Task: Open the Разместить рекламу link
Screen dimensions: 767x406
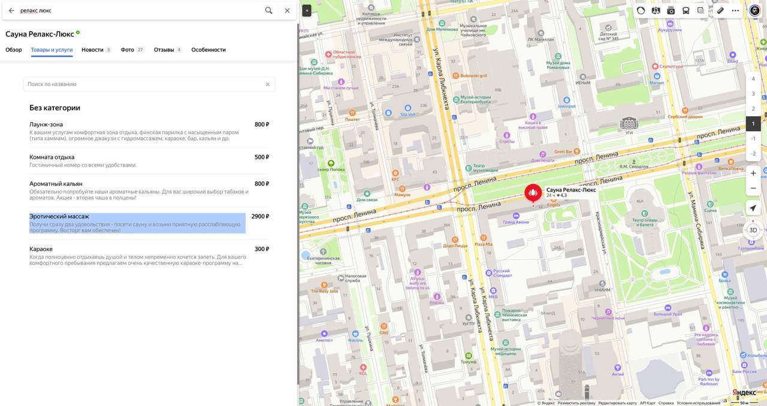Action: pyautogui.click(x=576, y=403)
